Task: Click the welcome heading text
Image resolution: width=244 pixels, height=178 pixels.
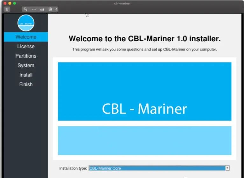Action: pos(145,39)
